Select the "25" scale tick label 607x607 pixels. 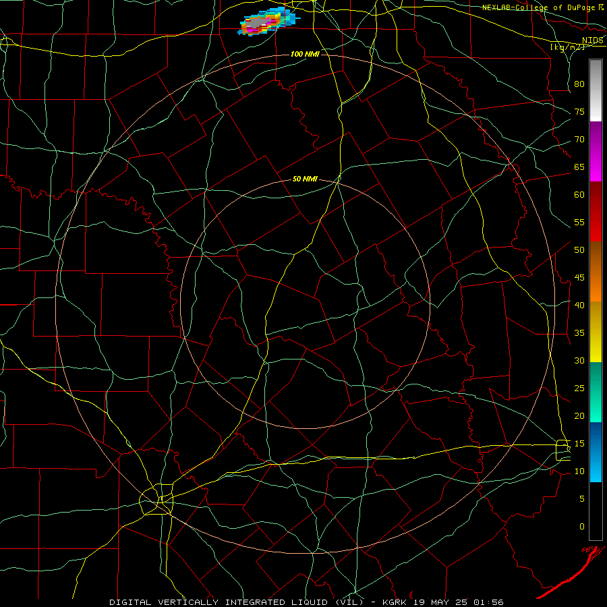579,388
